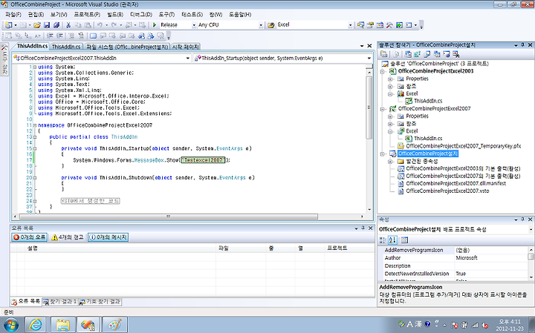Viewport: 535px width, 333px height.
Task: Open the Start Page toolbar icon
Action: pyautogui.click(x=399, y=25)
